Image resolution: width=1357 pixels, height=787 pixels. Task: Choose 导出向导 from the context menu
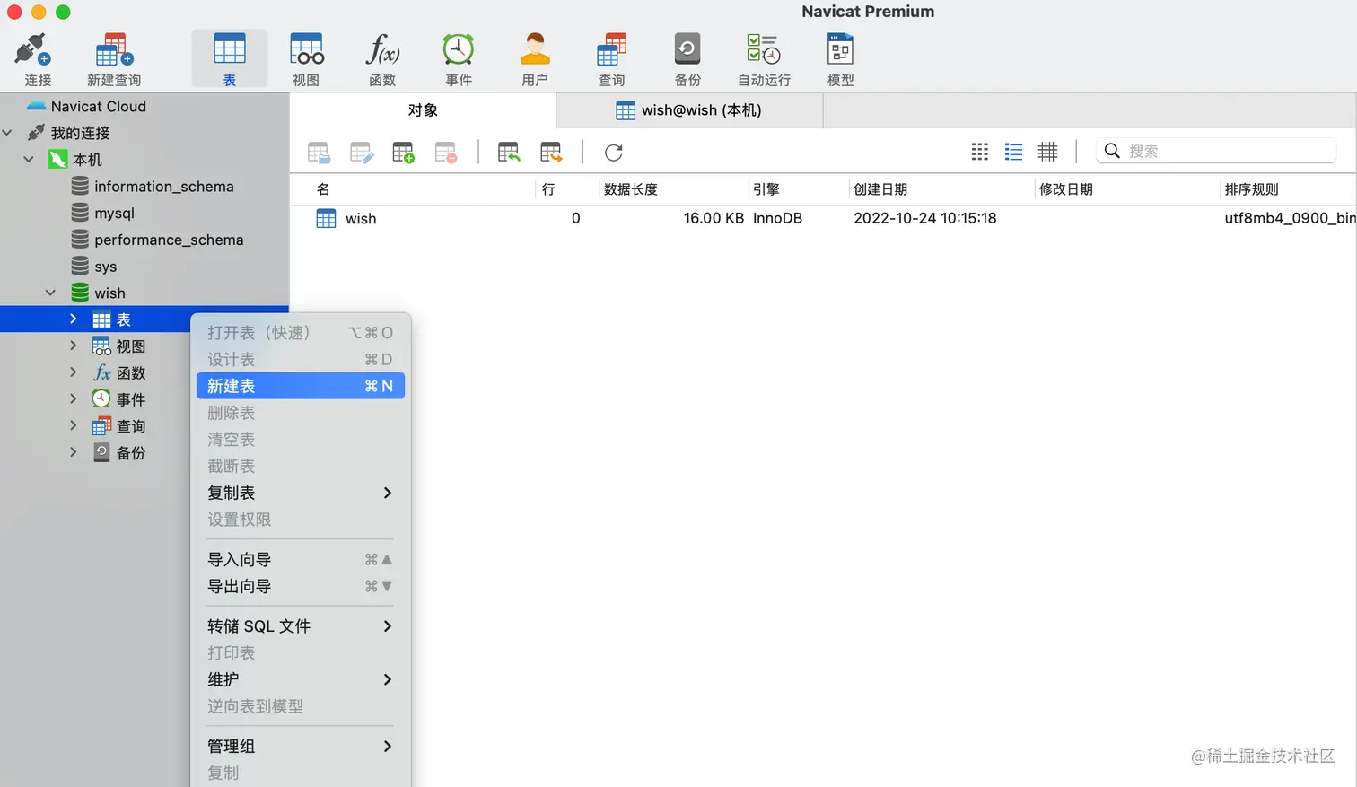tap(301, 586)
